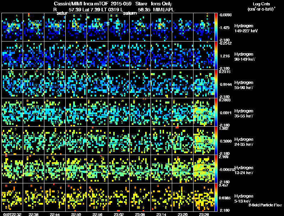
Task: Click the 1.216 colorbar value
Action: (225, 56)
